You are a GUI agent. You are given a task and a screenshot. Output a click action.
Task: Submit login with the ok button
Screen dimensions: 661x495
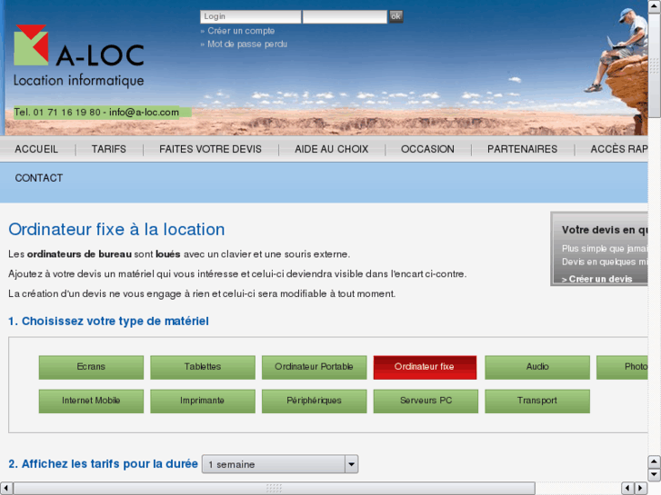396,16
